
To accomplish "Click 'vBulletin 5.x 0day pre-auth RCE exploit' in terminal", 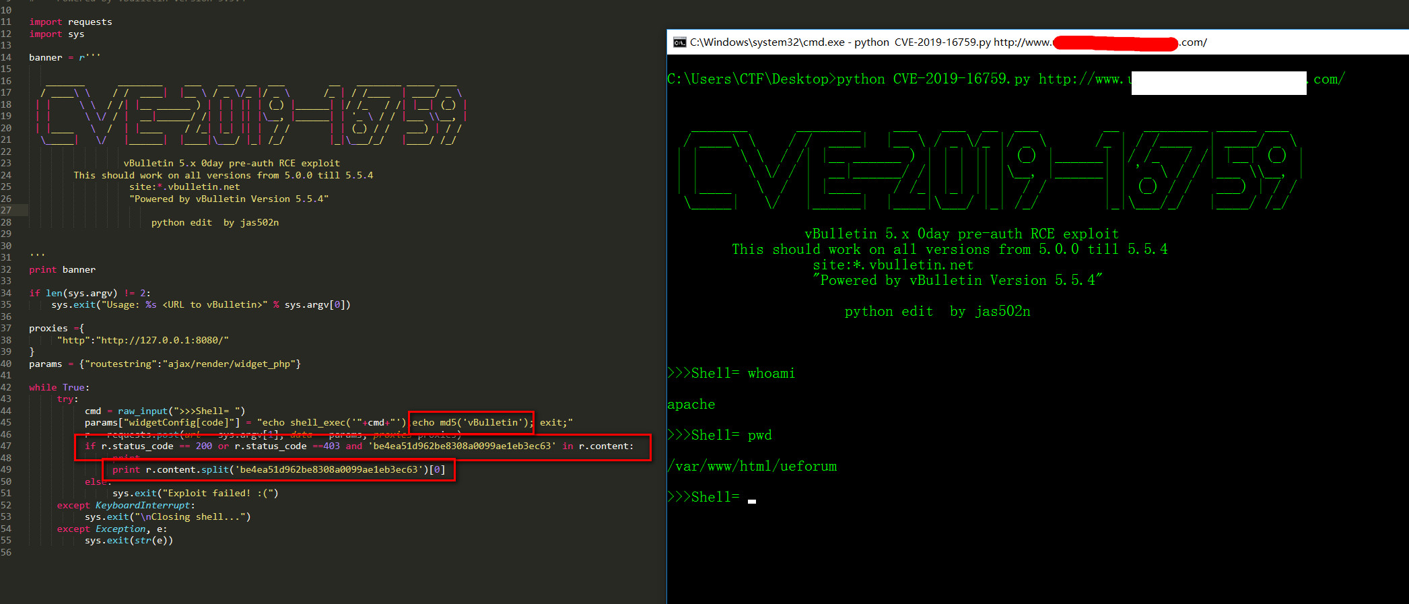I will [961, 234].
